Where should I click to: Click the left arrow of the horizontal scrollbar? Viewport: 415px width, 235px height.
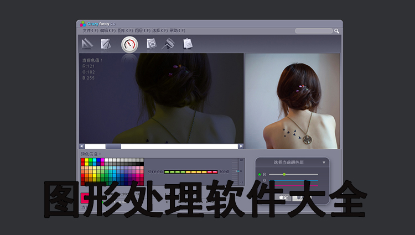[x=82, y=146]
